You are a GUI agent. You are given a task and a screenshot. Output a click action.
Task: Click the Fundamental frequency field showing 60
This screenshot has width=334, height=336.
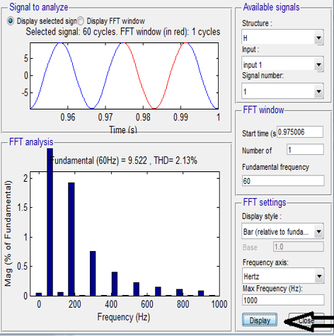[x=283, y=181]
